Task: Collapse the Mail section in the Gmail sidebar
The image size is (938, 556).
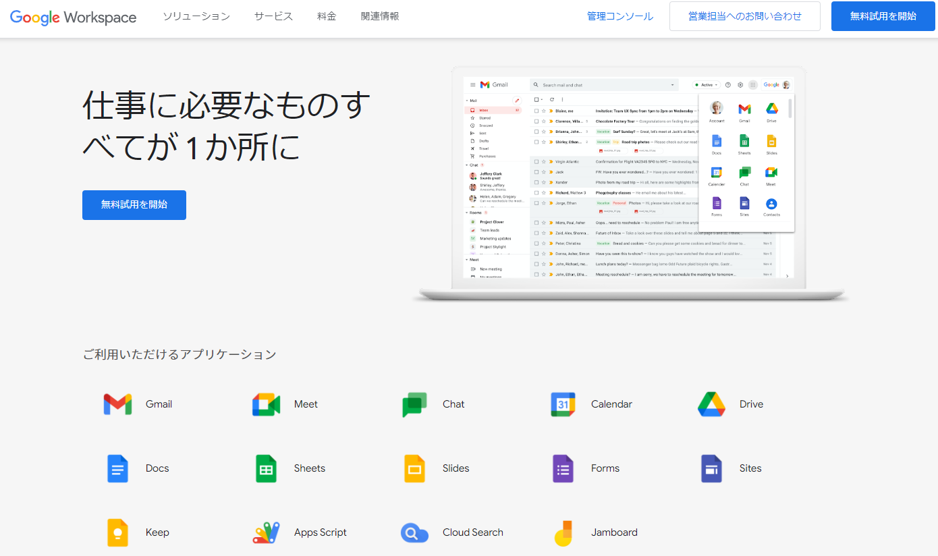Action: (467, 101)
